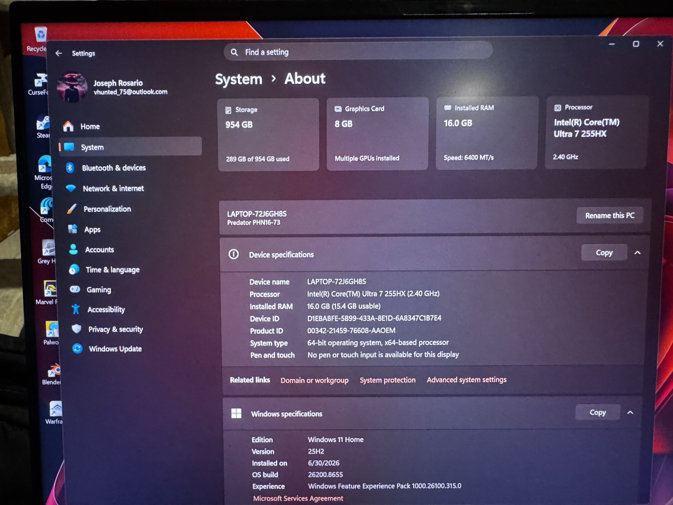Click the Personalization paintbrush icon

pos(72,209)
